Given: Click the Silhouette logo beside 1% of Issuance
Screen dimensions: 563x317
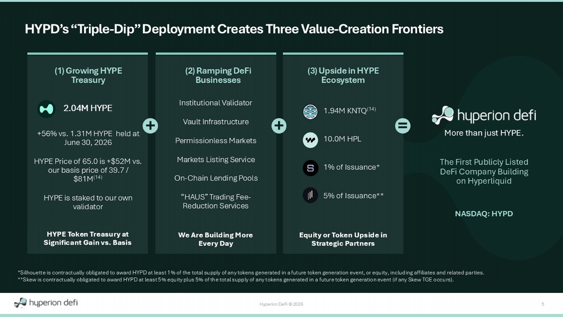Looking at the screenshot, I should tap(310, 168).
